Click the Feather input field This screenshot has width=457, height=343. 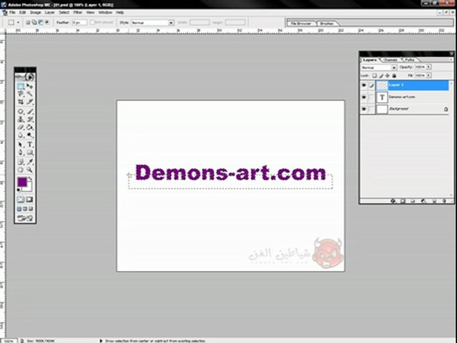click(79, 22)
